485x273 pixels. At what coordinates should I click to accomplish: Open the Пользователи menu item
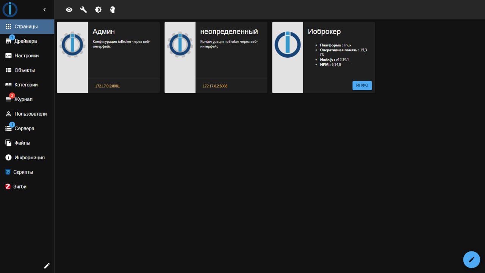(x=27, y=114)
